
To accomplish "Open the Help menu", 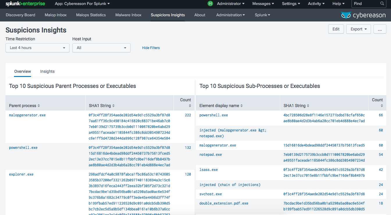I will (x=338, y=4).
